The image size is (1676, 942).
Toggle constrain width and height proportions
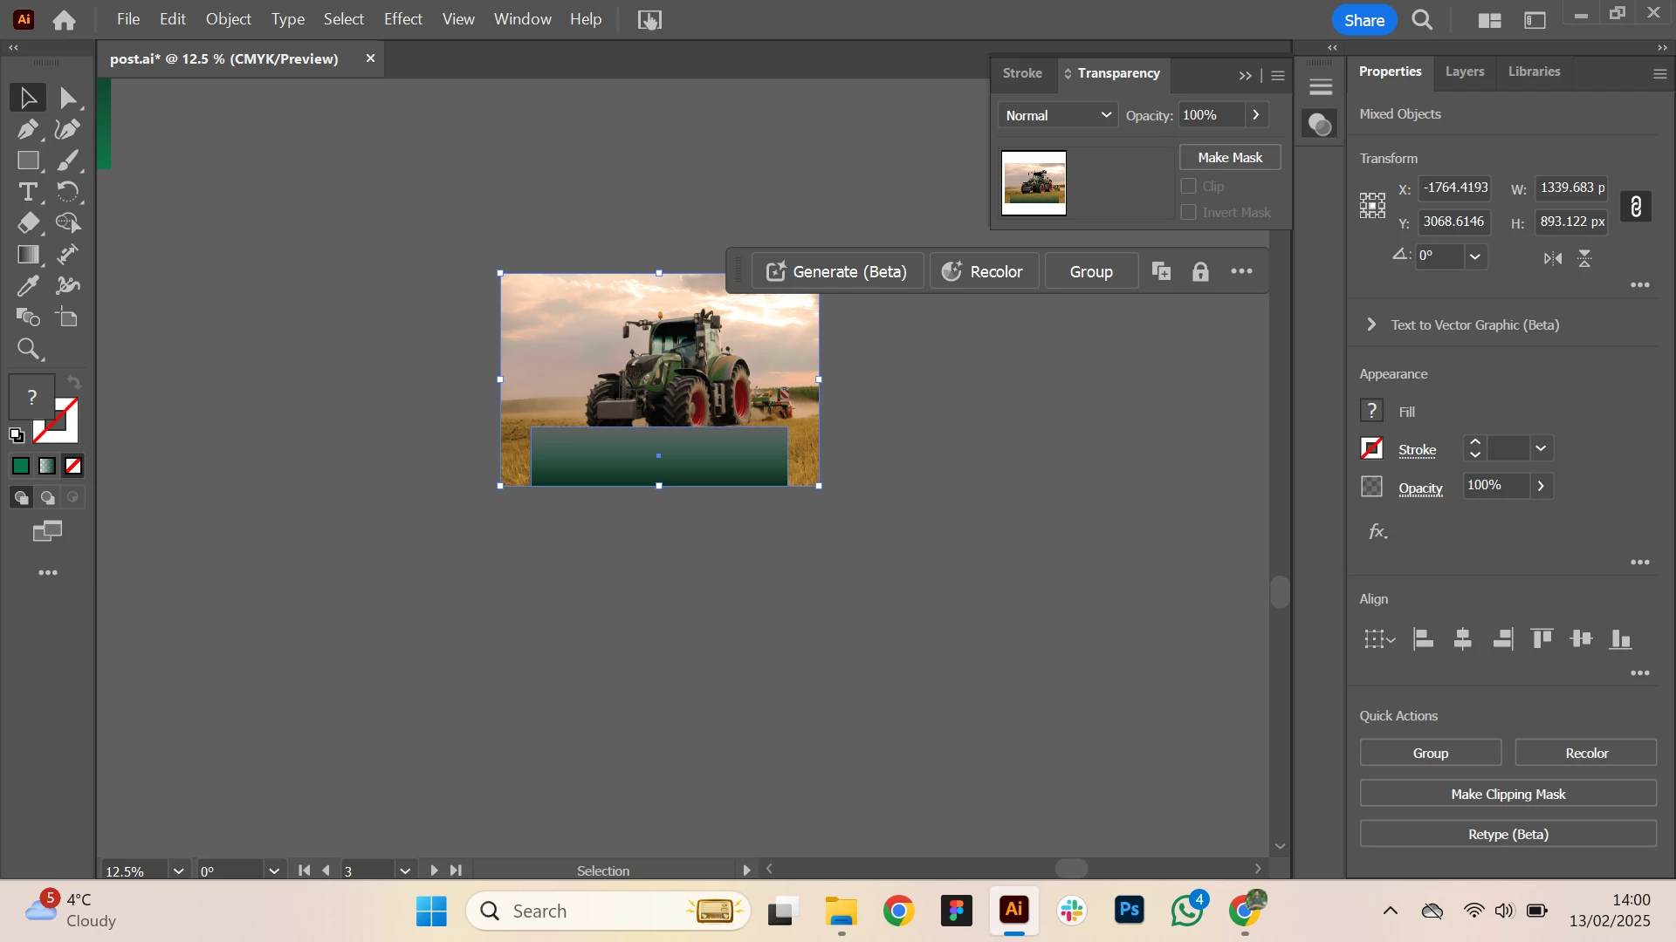(1635, 207)
